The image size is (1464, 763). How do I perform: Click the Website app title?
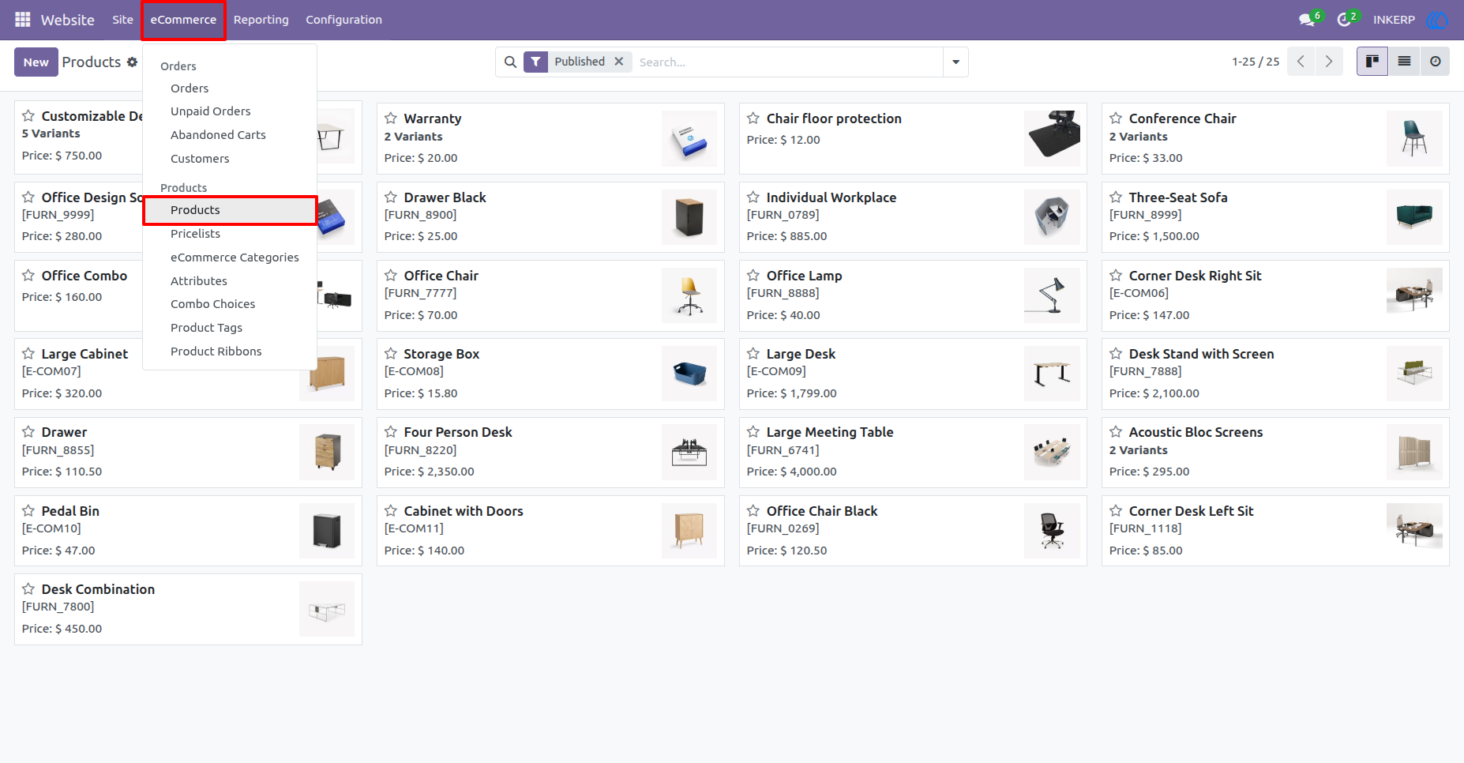(x=67, y=20)
